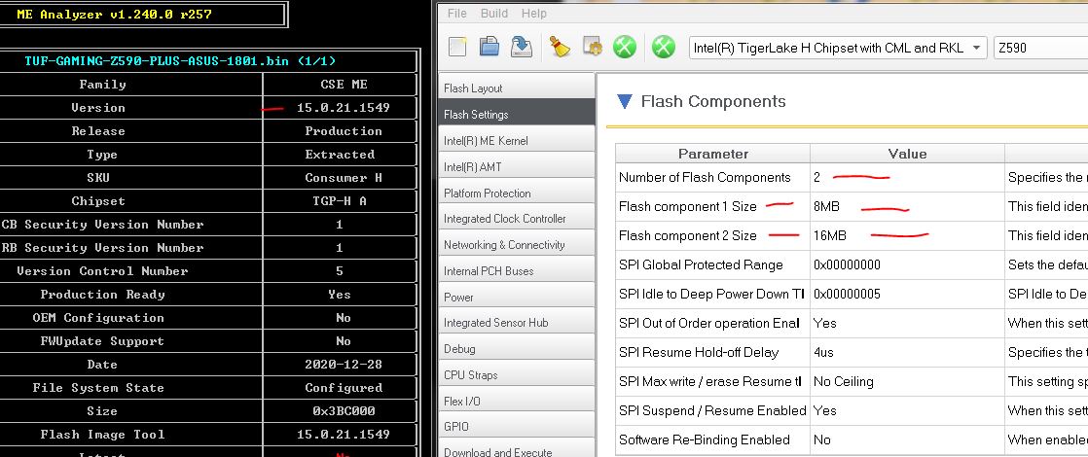This screenshot has height=457, width=1088.
Task: Click the Software Re-Binding Enabled label
Action: click(x=705, y=439)
